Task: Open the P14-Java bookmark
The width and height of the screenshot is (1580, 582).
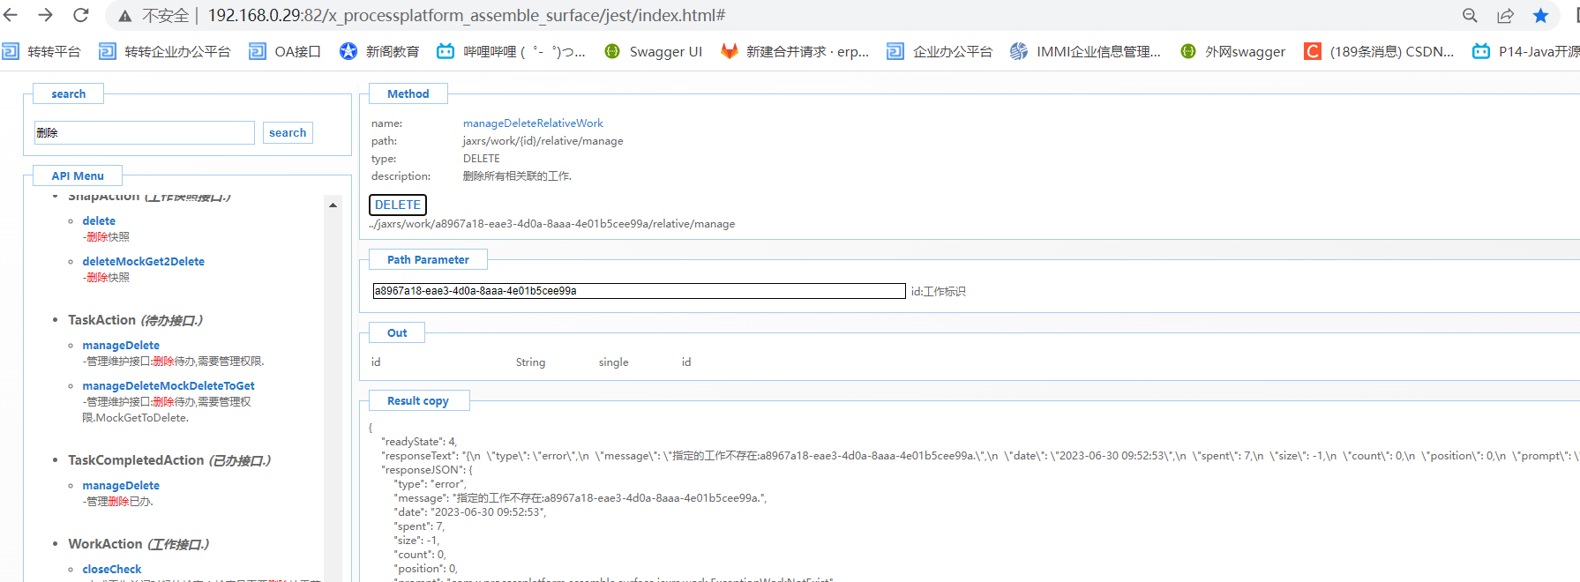Action: (1526, 51)
